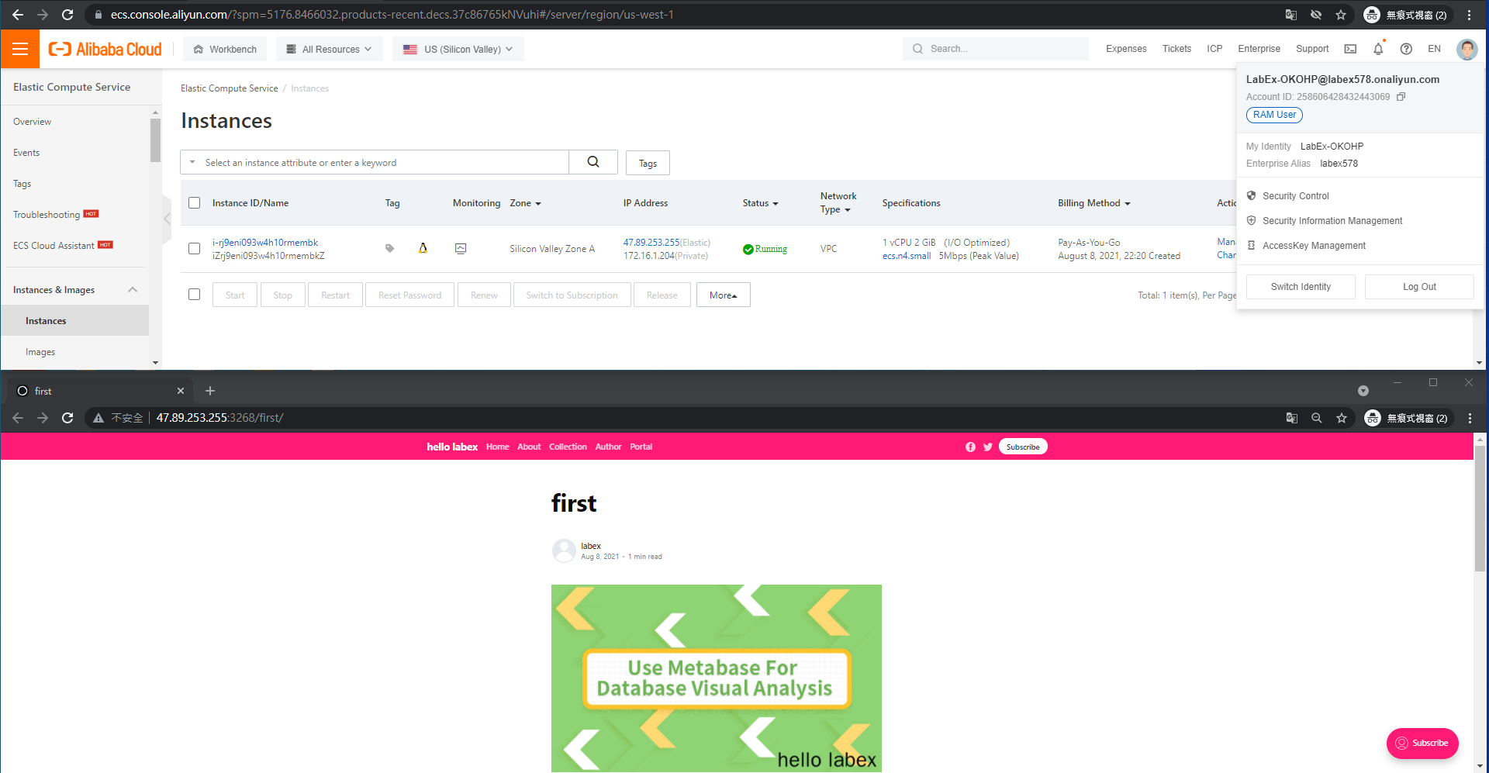Image resolution: width=1489 pixels, height=773 pixels.
Task: Toggle the select-all checkbox in table header
Action: [195, 202]
